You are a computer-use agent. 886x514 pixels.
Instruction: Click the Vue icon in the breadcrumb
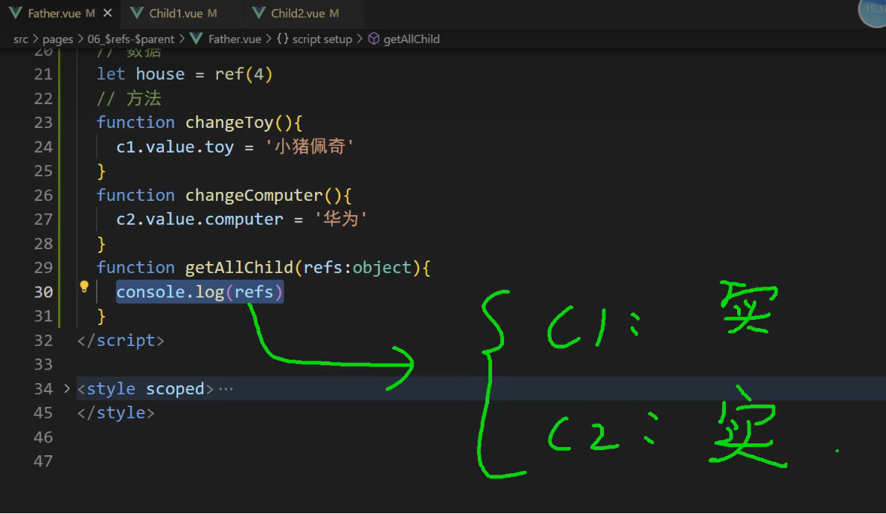196,39
